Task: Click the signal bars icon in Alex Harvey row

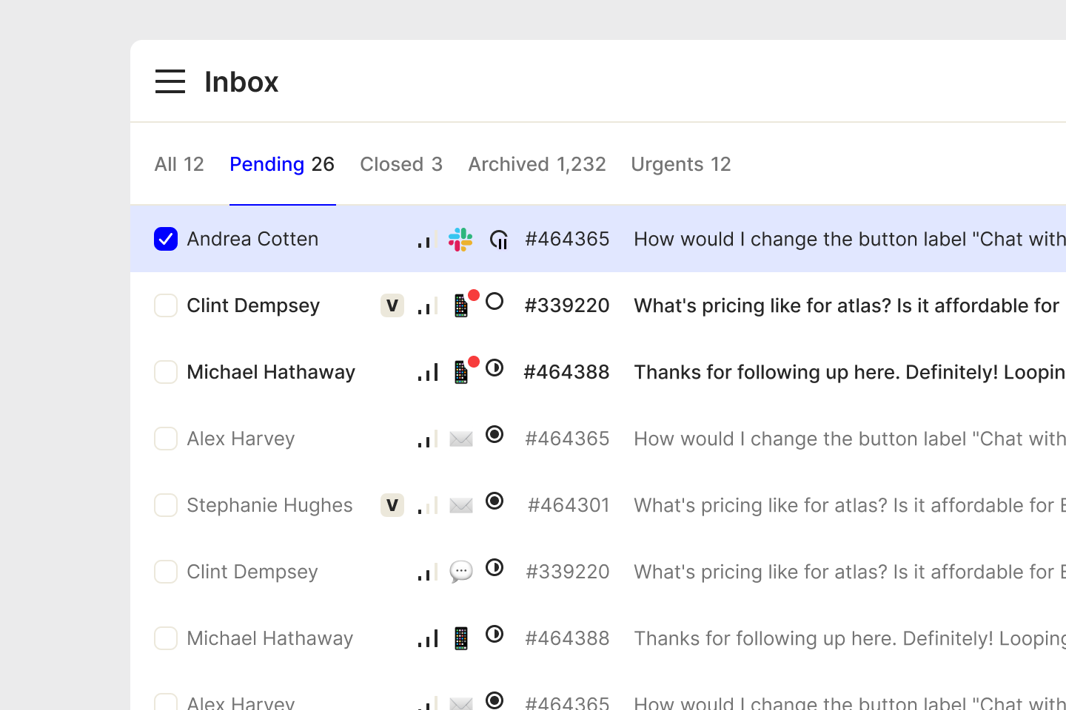Action: pos(427,439)
